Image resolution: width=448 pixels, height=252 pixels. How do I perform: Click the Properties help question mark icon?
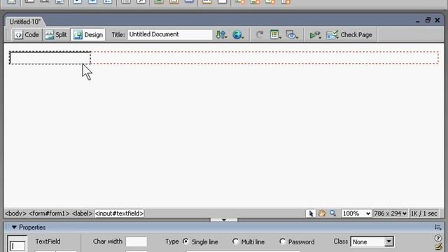coord(437,238)
